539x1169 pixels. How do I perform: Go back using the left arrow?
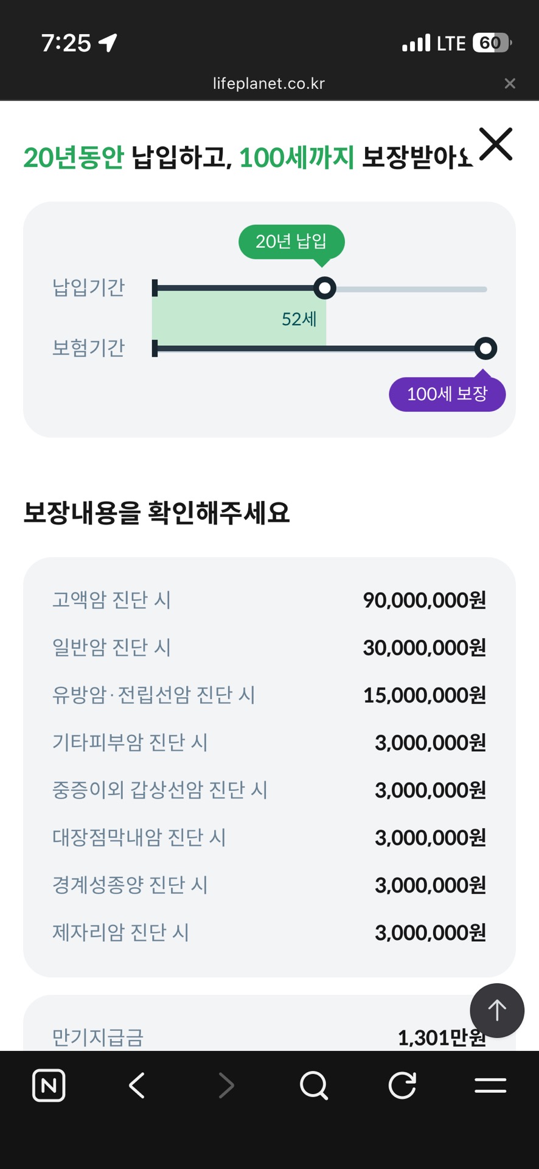coord(137,1085)
